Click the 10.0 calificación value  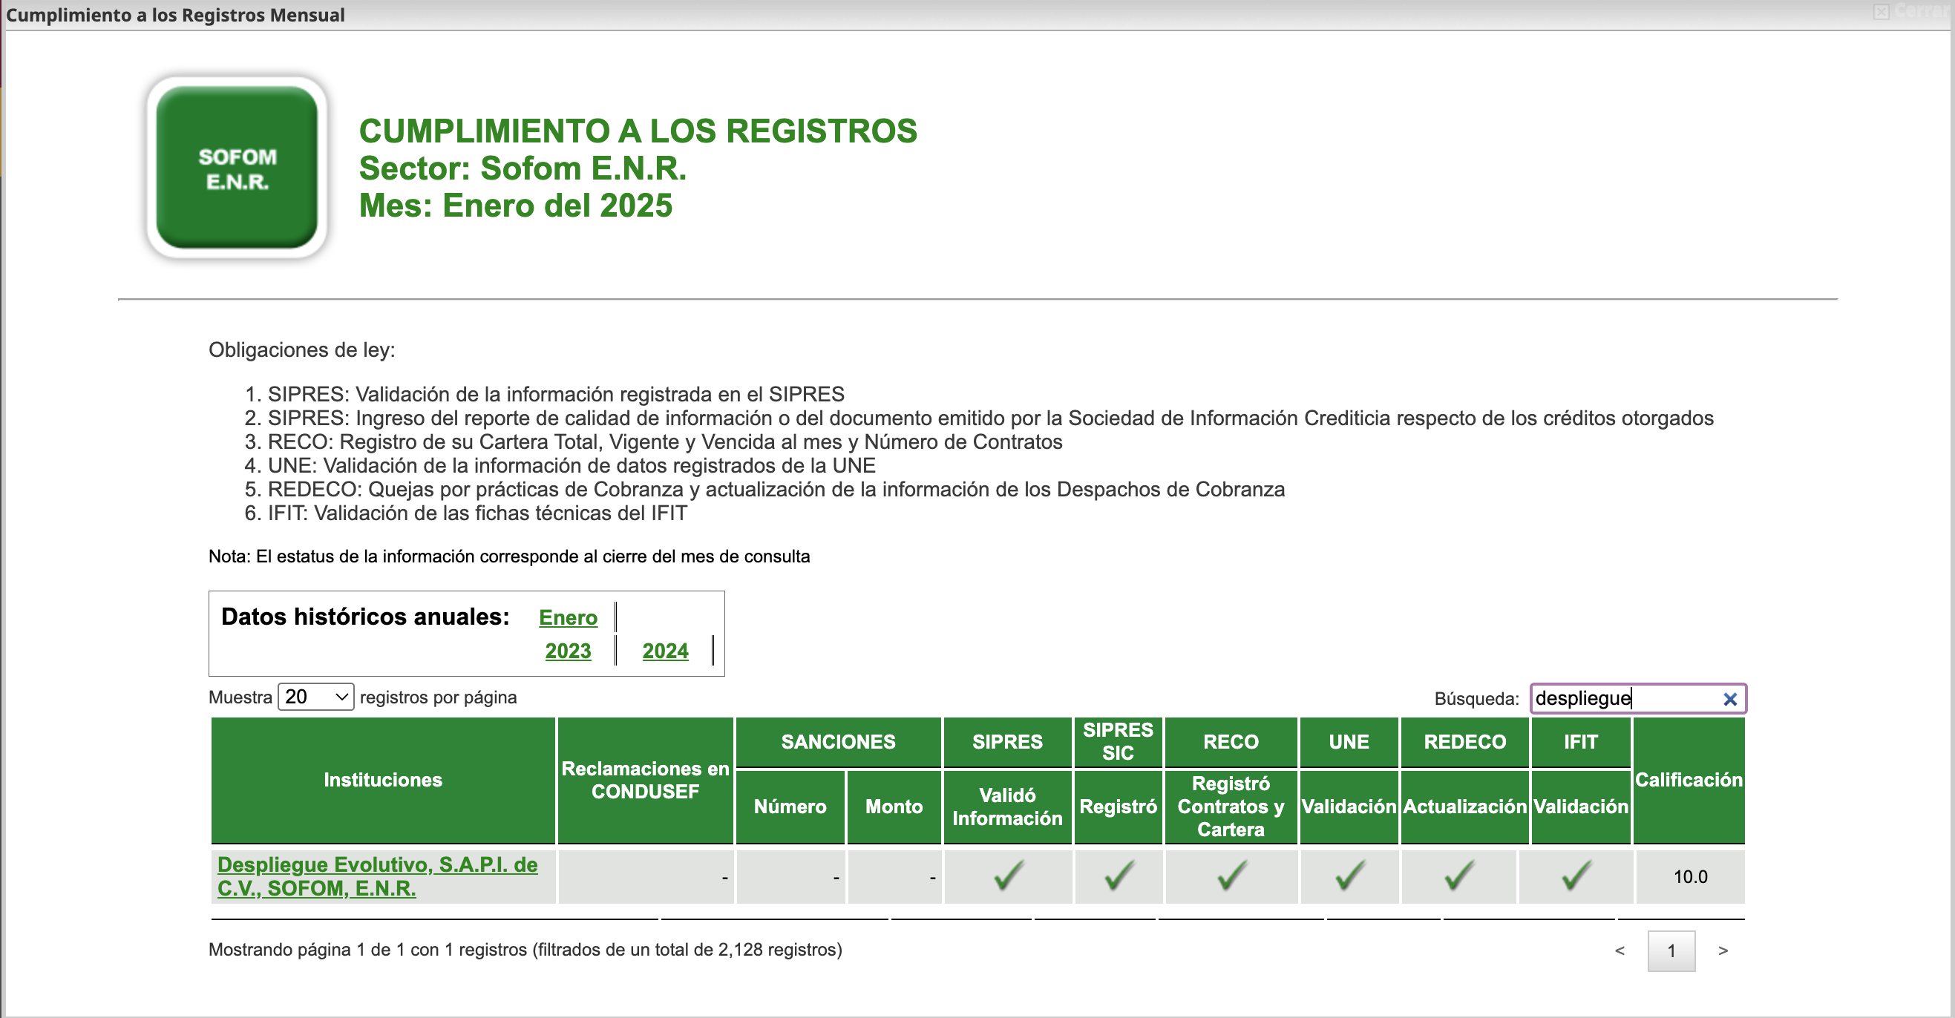(x=1690, y=877)
